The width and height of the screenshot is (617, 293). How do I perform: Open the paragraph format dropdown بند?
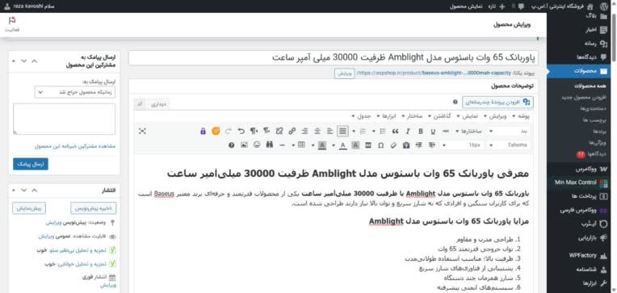(x=509, y=131)
